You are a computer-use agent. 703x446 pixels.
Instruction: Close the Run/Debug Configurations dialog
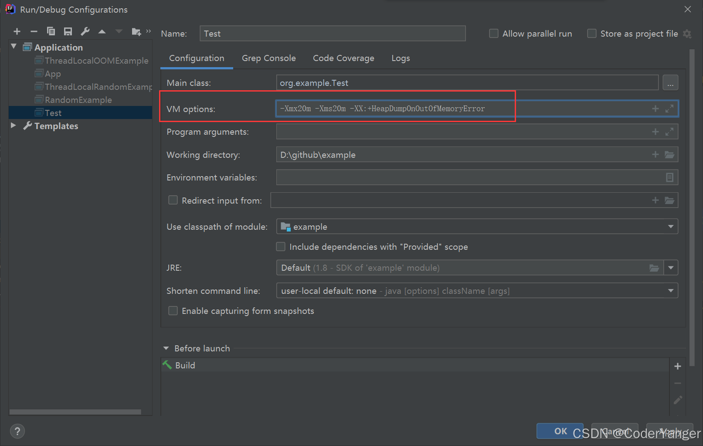[x=688, y=9]
